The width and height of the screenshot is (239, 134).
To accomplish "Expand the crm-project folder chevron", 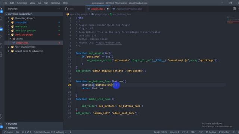I will 9,22.
